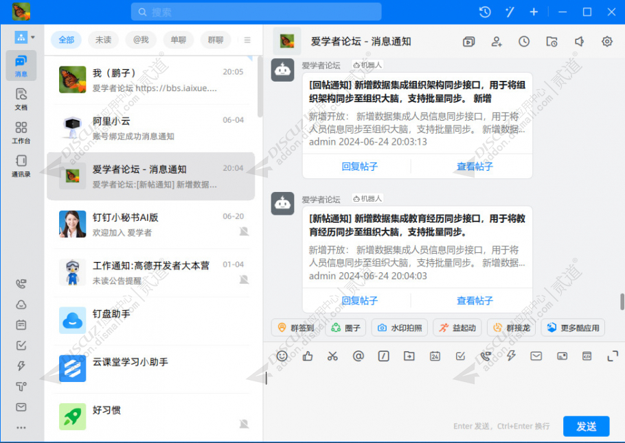Switch to the 未读 unread tab
The height and width of the screenshot is (443, 625).
point(102,40)
